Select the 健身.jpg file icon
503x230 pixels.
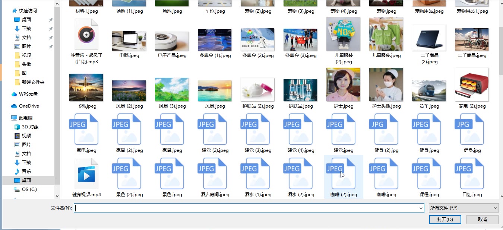pos(469,129)
